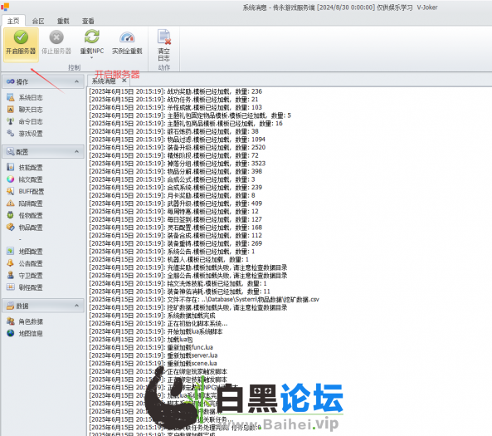This screenshot has width=492, height=436.
Task: Close the 系统消息 tab
Action: click(124, 81)
